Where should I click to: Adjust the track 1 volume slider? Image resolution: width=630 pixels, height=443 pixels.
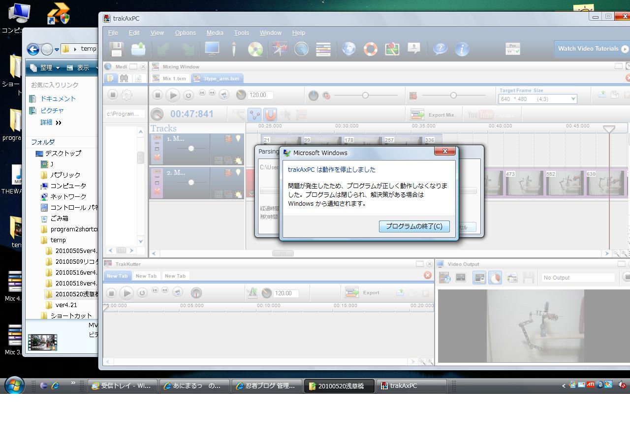tap(191, 148)
